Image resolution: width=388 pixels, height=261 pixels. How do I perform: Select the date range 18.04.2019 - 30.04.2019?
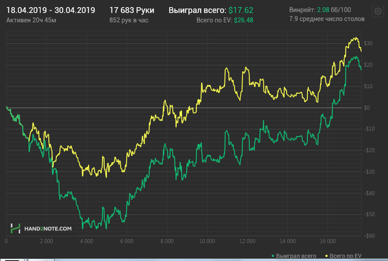50,10
